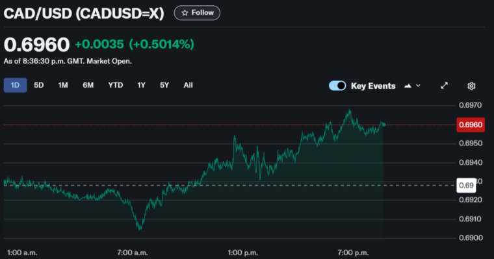Image resolution: width=494 pixels, height=259 pixels.
Task: Display All historical data range
Action: click(x=188, y=85)
